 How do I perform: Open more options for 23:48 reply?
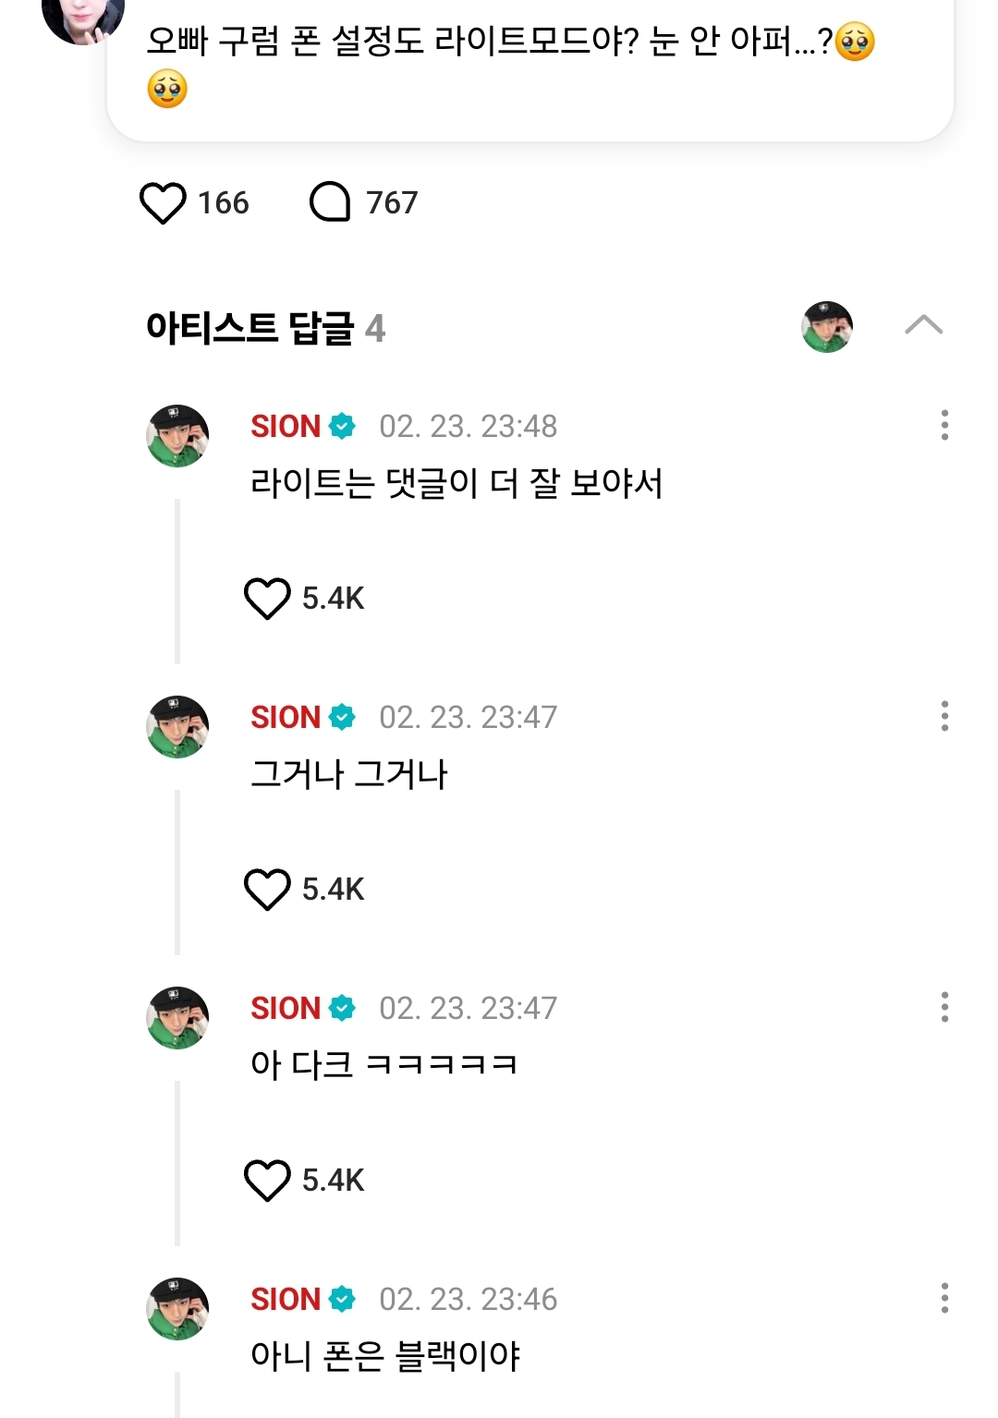click(x=944, y=425)
